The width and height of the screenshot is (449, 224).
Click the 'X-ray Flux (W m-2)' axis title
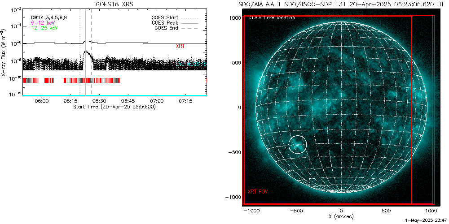[3, 52]
